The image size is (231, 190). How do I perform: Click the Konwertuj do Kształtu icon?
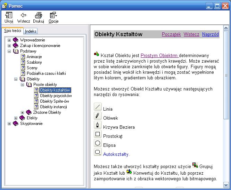tap(129, 172)
